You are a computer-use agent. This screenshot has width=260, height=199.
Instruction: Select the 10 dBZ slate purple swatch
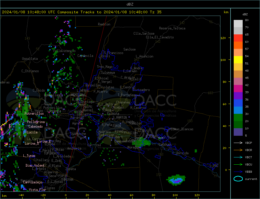(238, 132)
